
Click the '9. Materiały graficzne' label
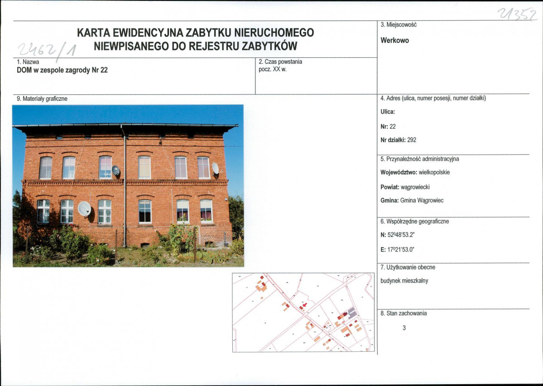coord(42,99)
